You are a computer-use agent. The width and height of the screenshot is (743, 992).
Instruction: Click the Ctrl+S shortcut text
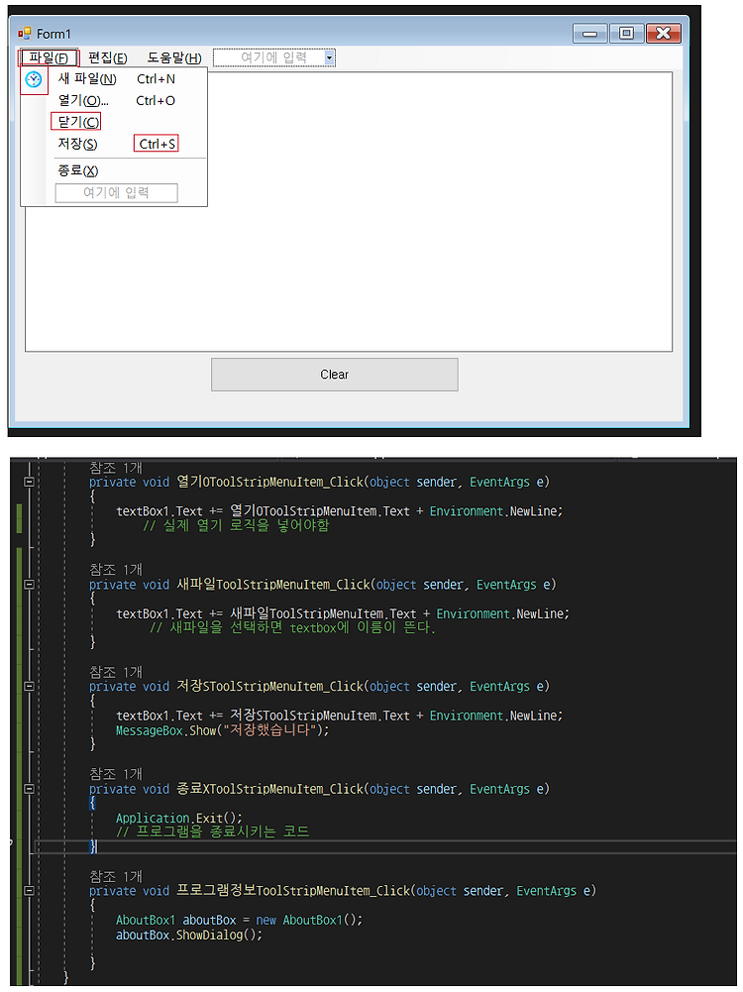[x=157, y=145]
